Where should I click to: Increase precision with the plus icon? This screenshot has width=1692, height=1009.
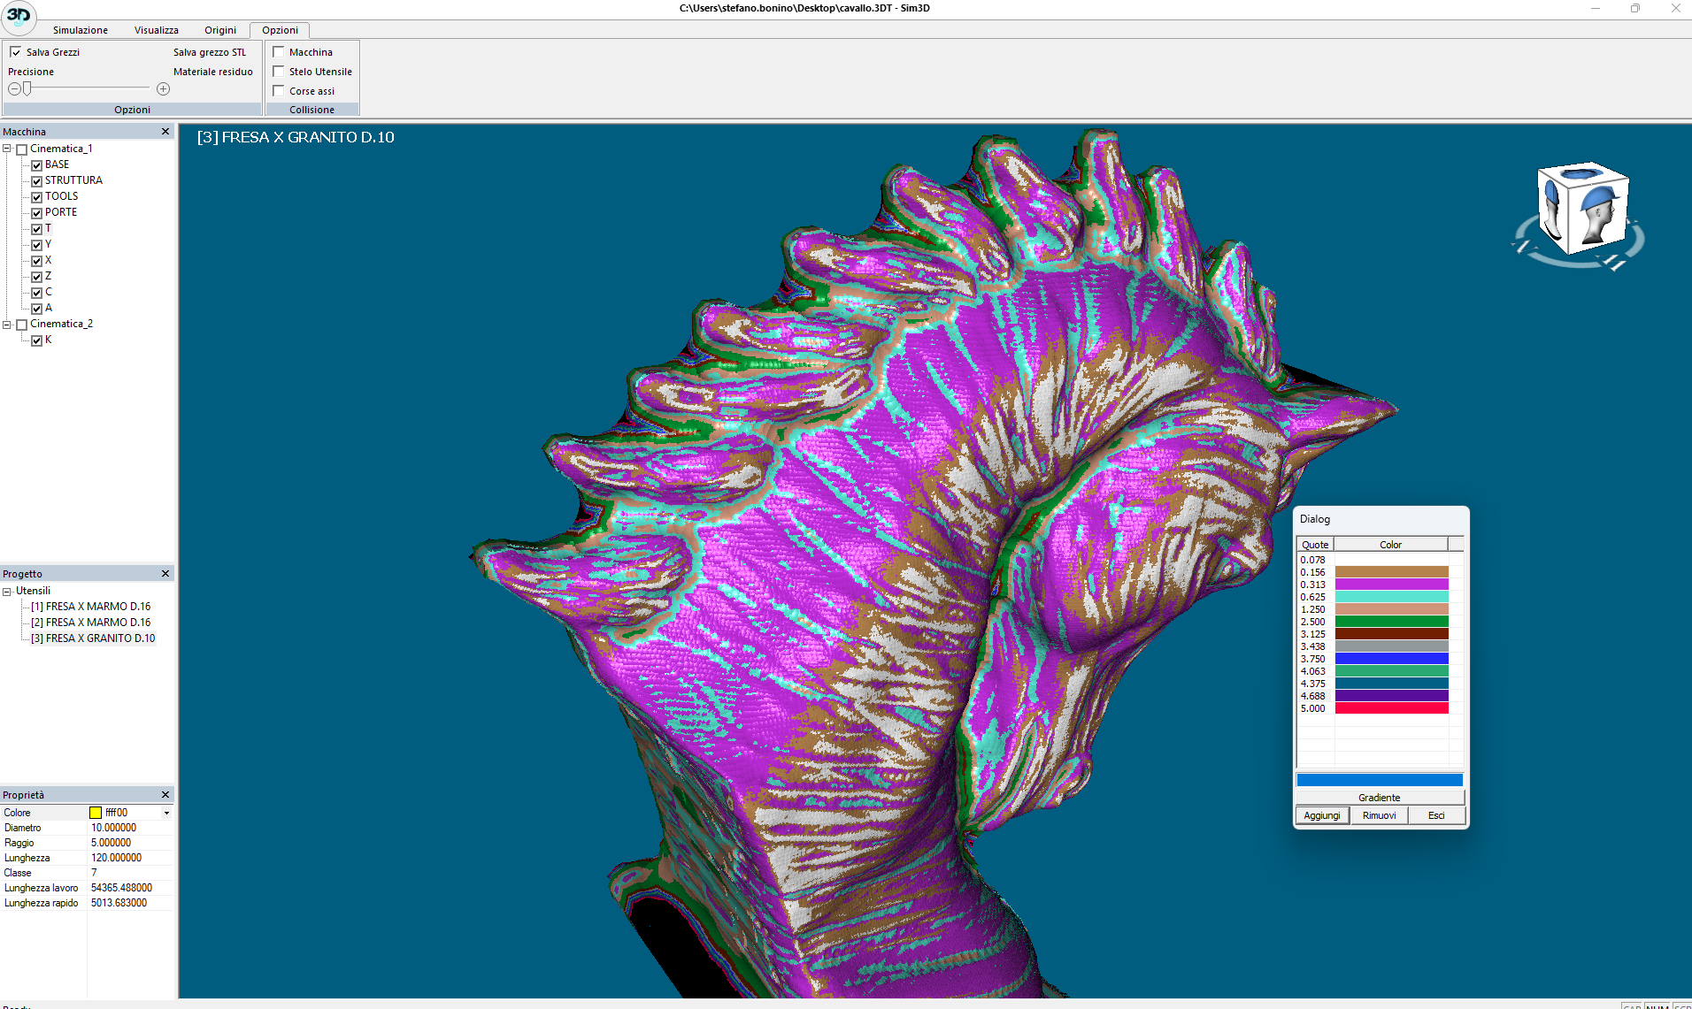(x=163, y=89)
